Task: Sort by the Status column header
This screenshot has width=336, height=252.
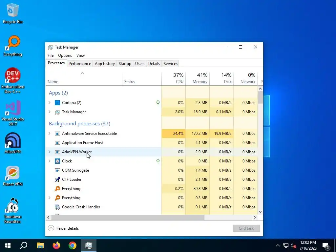Action: (x=142, y=78)
